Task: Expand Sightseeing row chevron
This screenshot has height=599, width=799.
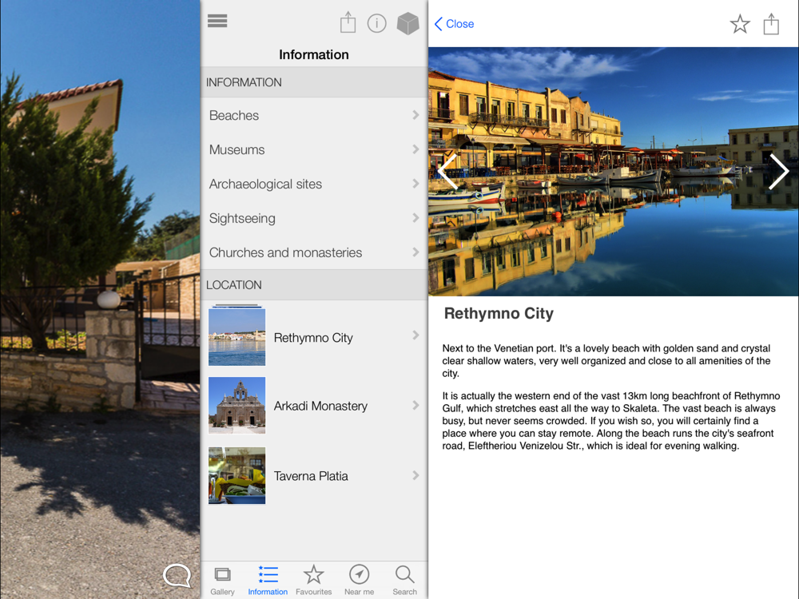Action: point(415,218)
